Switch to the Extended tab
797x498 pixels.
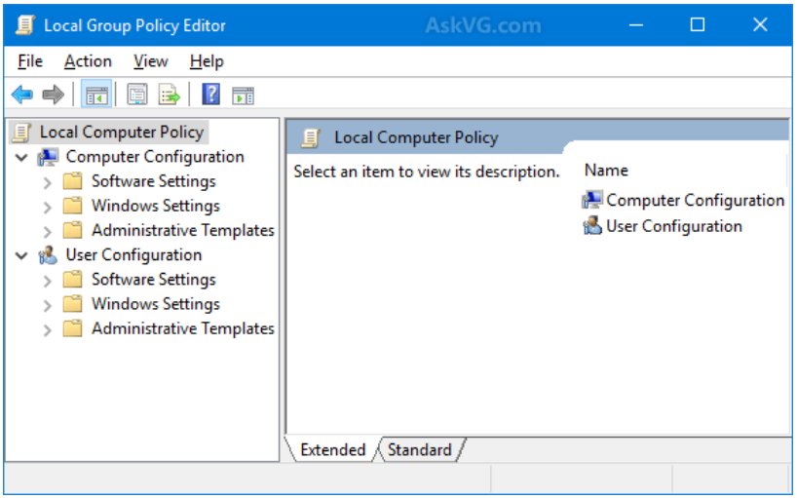click(332, 450)
